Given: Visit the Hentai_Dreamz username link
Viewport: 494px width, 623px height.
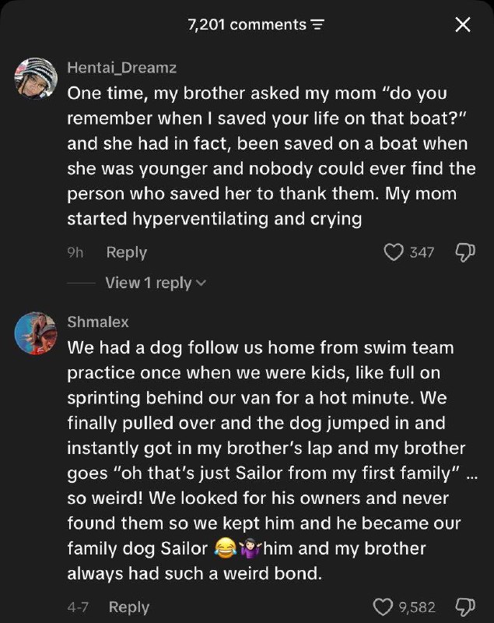Looking at the screenshot, I should [x=122, y=68].
